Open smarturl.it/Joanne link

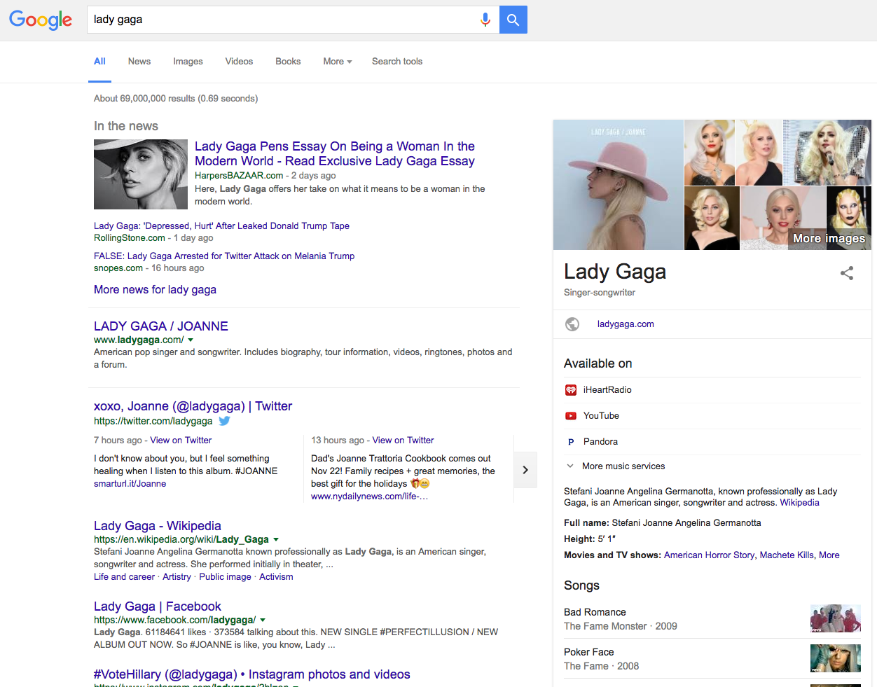click(130, 484)
